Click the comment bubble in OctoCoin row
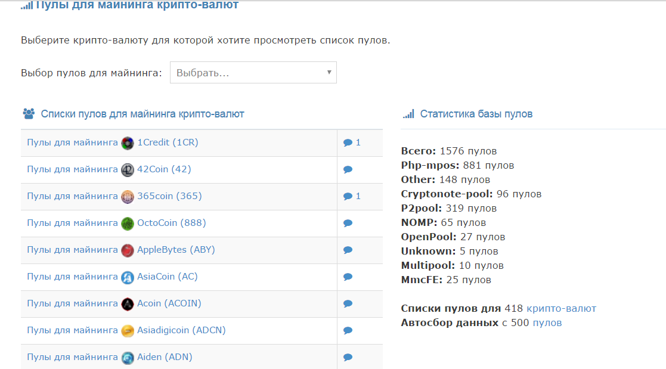 [x=348, y=224]
